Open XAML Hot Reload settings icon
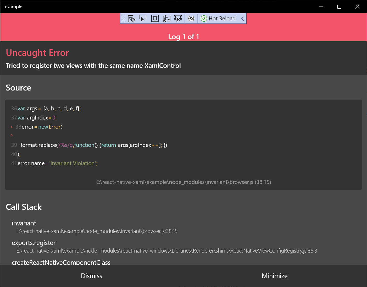367x287 pixels. [191, 18]
